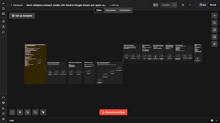
Task: Open canvas node search magnifier button
Action: click(214, 23)
